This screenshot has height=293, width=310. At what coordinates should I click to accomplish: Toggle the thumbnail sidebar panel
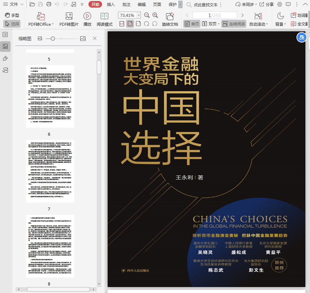(x=5, y=47)
